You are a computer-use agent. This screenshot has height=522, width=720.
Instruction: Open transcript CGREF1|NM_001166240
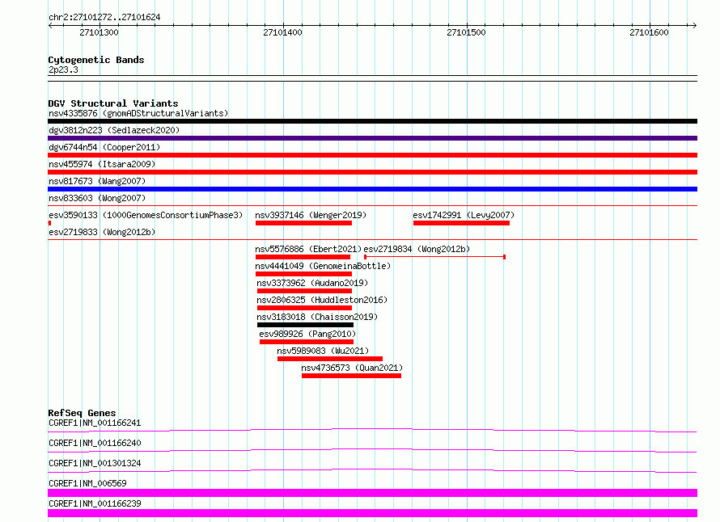click(x=95, y=443)
